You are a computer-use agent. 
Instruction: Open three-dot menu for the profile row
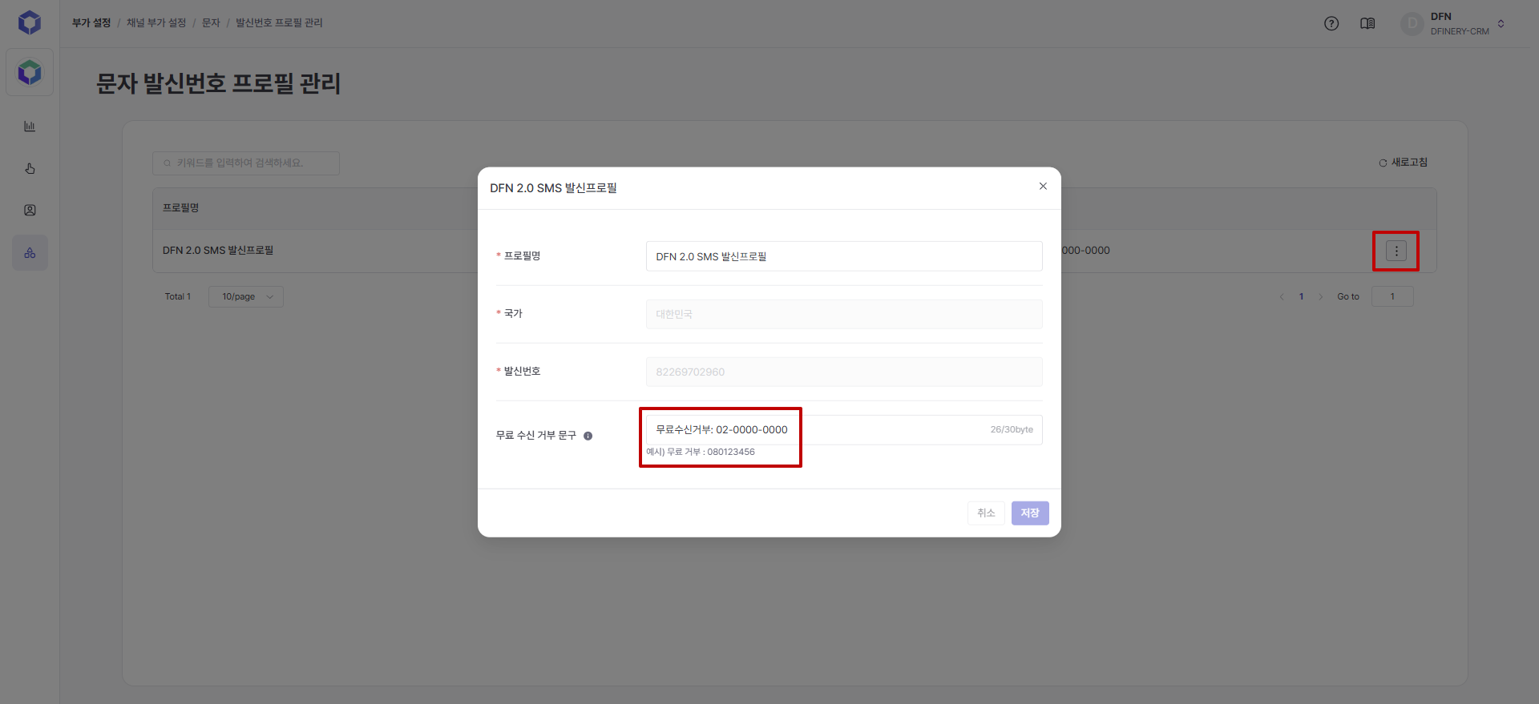tap(1396, 251)
